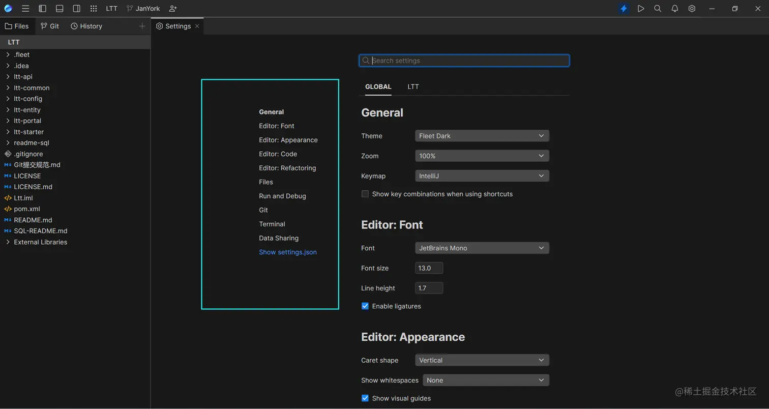769x409 pixels.
Task: Go to Editor: Refactoring section
Action: pyautogui.click(x=287, y=168)
